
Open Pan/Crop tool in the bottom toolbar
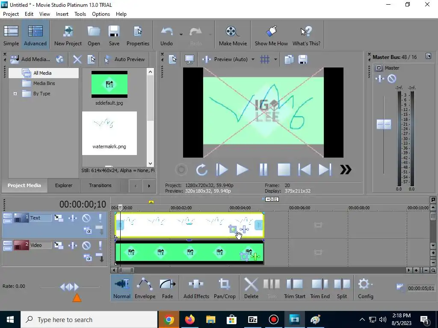coord(225,289)
